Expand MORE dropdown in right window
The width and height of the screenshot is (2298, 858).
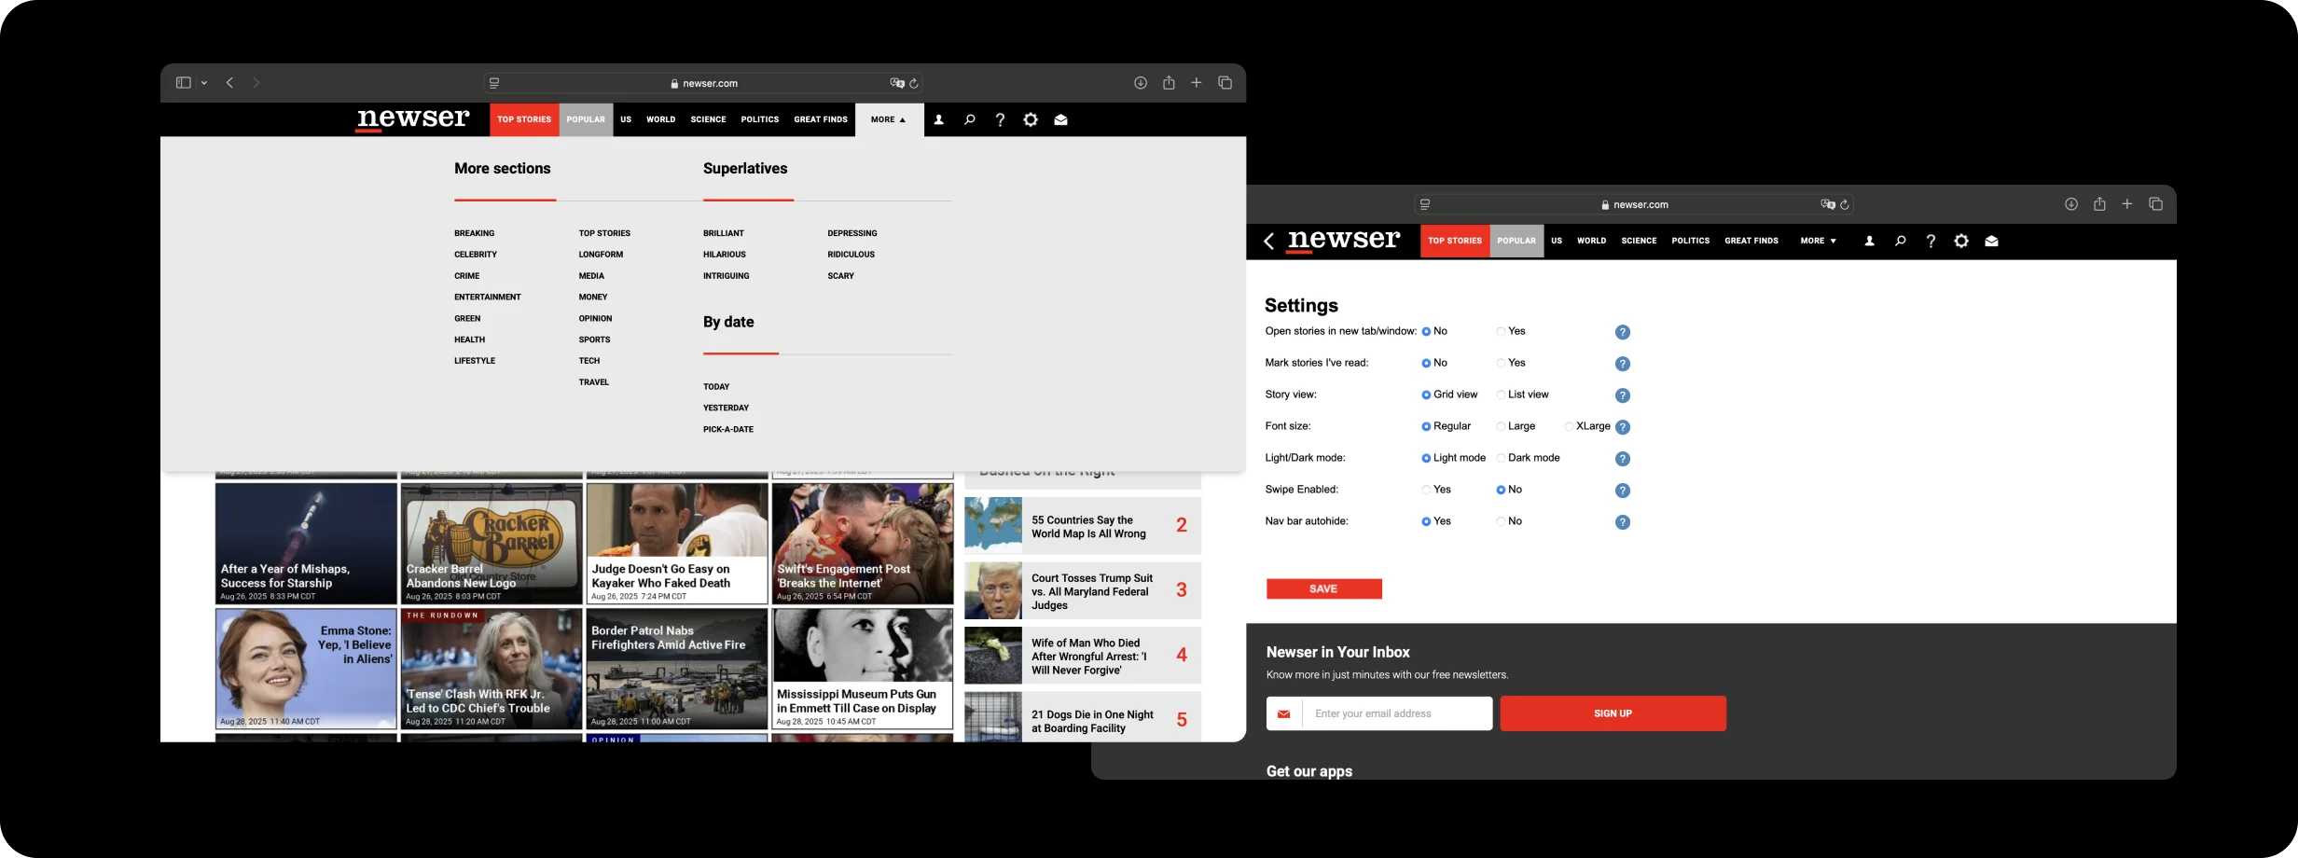1818,242
